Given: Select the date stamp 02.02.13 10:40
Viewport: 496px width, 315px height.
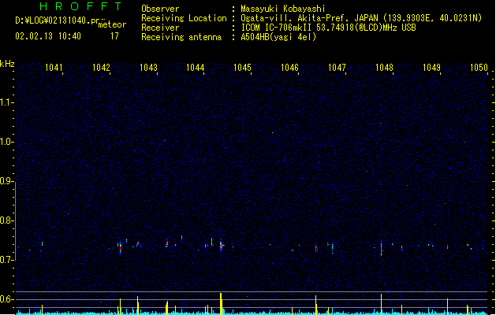Looking at the screenshot, I should pos(48,36).
